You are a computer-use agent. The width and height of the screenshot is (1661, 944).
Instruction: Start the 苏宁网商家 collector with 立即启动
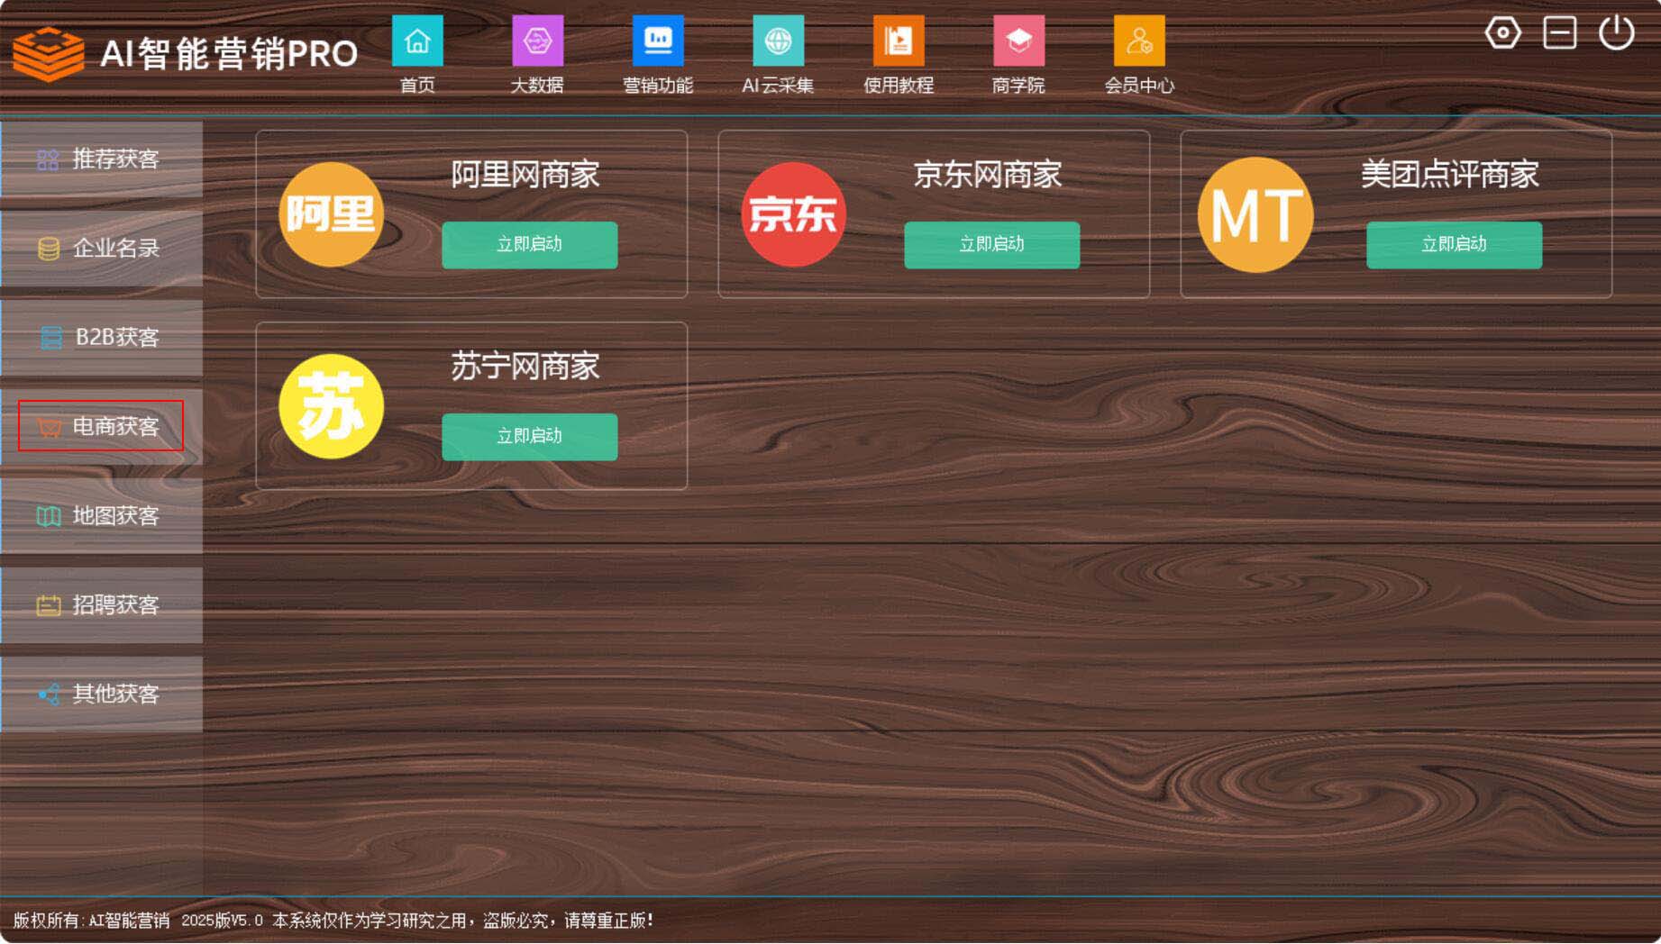529,436
